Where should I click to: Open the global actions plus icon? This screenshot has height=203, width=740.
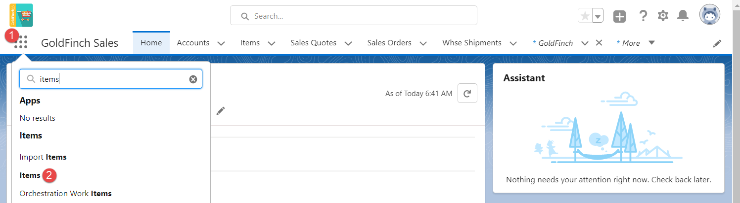[619, 16]
